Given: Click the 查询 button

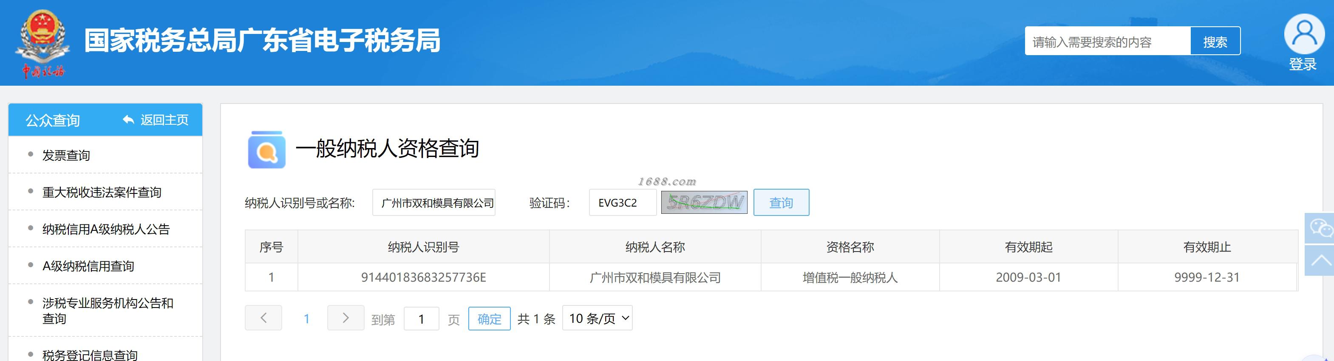Looking at the screenshot, I should click(781, 202).
